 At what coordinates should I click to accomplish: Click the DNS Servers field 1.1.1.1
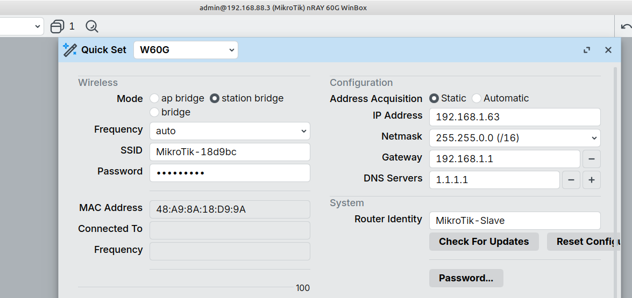tap(494, 180)
